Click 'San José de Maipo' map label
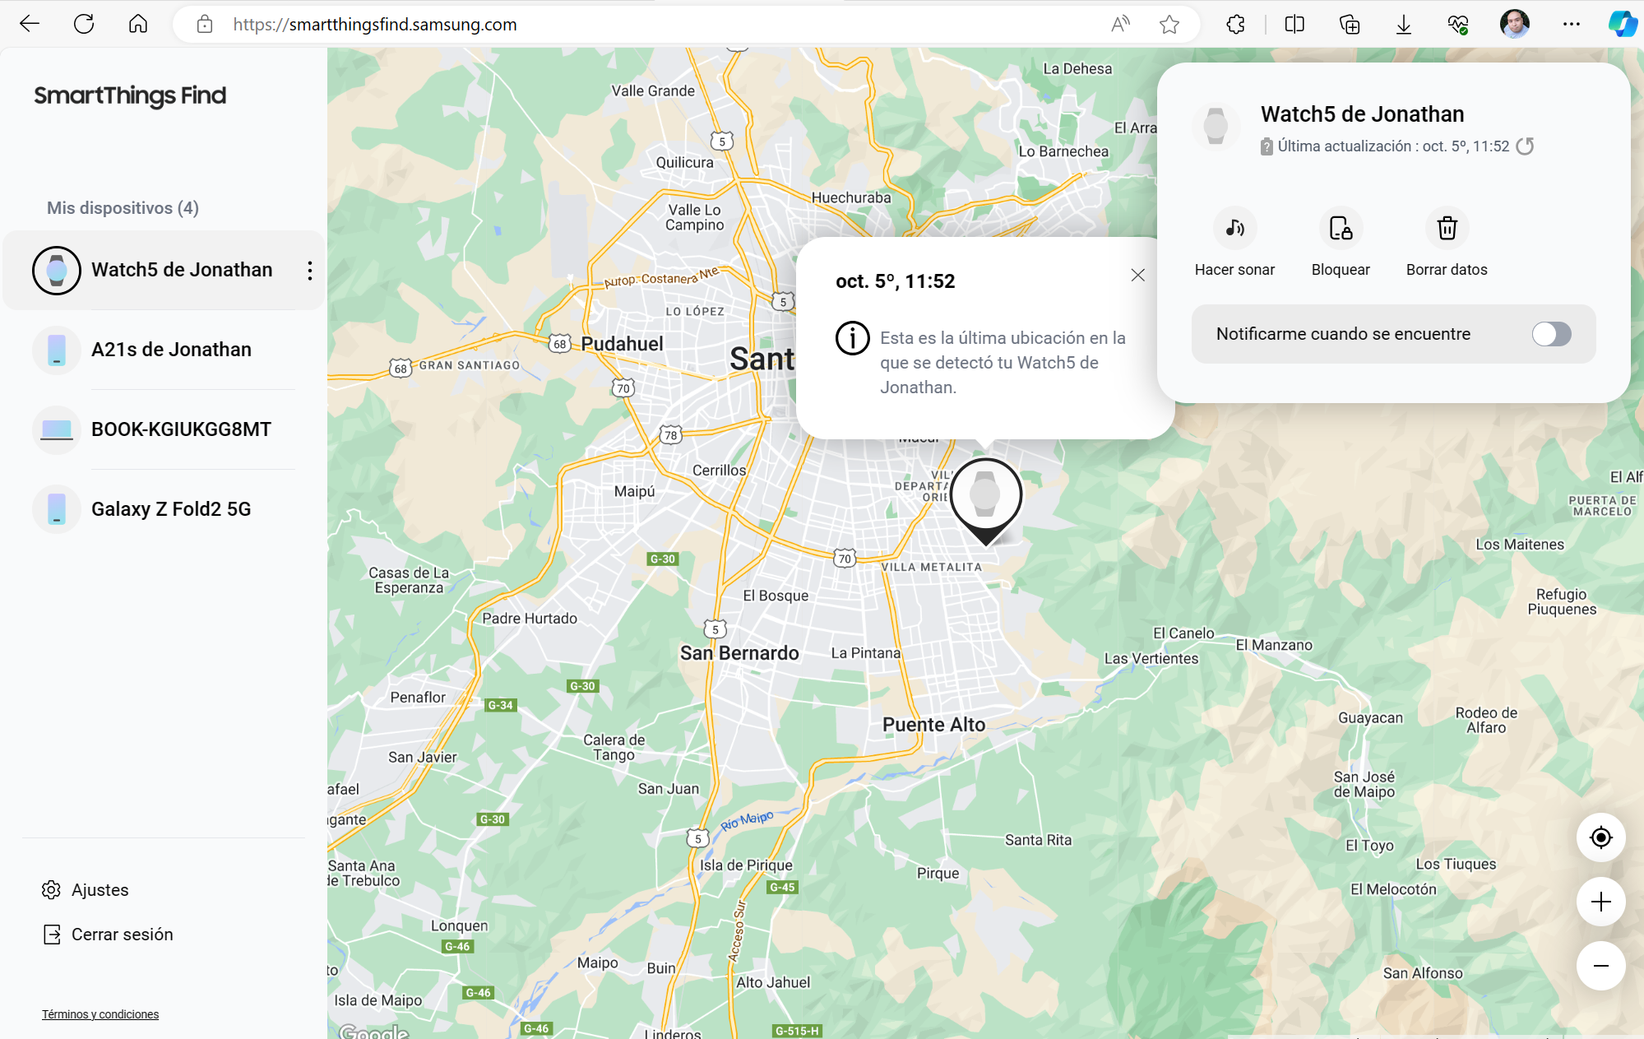Viewport: 1644px width, 1039px height. 1364,784
